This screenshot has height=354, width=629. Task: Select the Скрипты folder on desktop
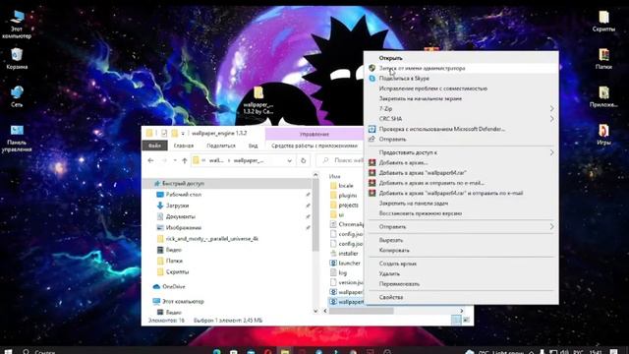click(x=603, y=22)
